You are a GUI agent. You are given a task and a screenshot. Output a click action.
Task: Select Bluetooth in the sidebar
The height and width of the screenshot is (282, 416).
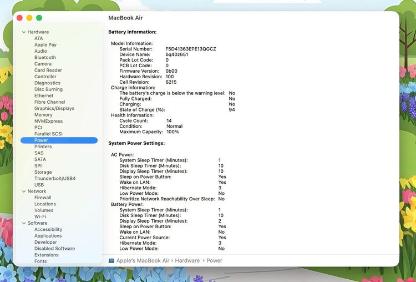tap(45, 57)
